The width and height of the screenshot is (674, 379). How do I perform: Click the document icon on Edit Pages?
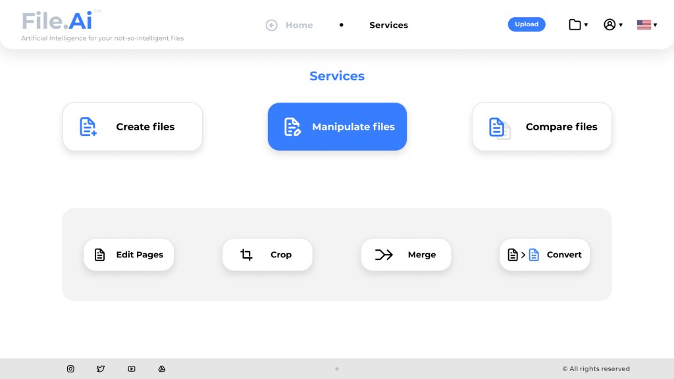99,255
